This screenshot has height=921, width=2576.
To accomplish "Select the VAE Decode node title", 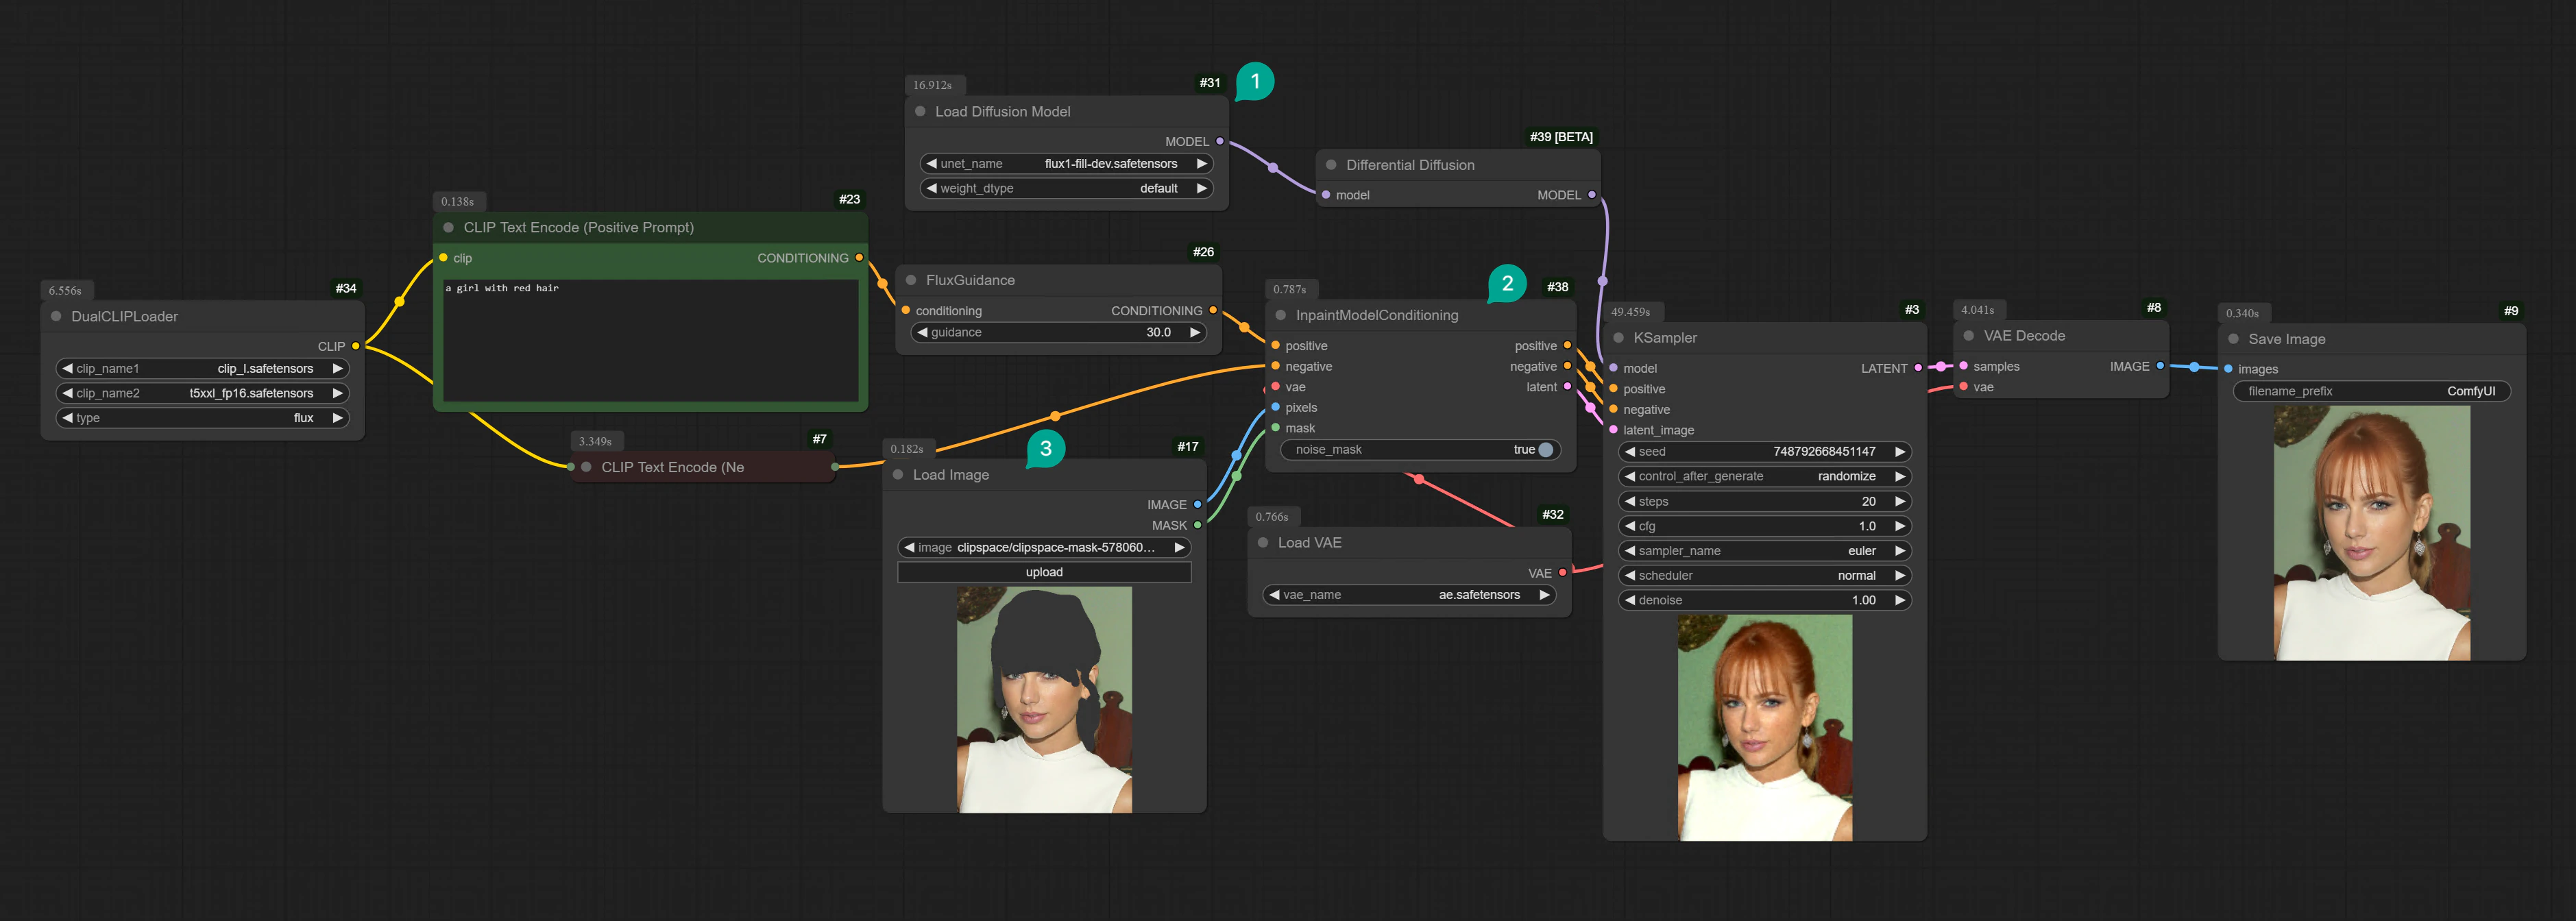I will [x=2024, y=336].
